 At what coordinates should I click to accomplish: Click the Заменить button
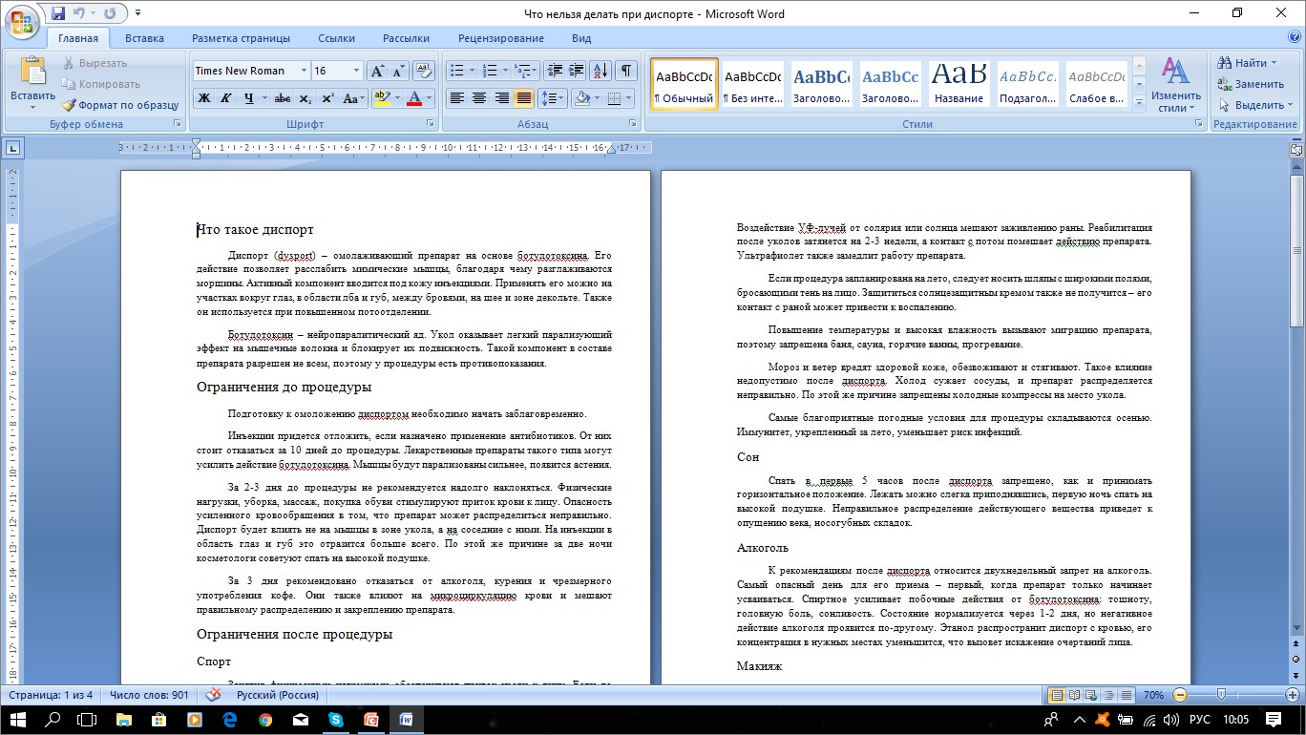click(x=1251, y=84)
